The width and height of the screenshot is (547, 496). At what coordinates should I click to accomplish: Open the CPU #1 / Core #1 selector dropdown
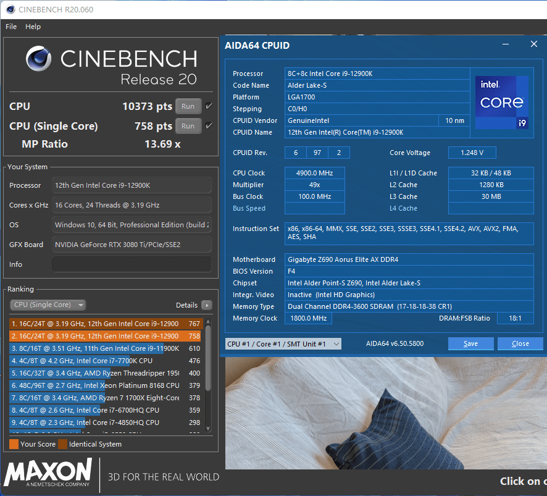tap(283, 344)
